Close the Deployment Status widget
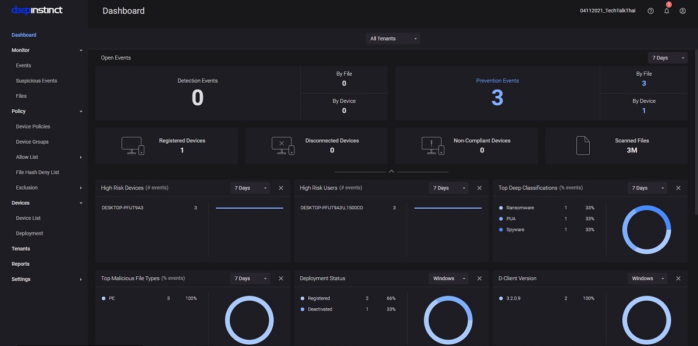698x346 pixels. 479,279
